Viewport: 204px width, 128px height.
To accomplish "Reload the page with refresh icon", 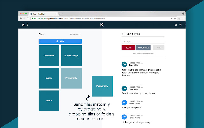I will pyautogui.click(x=28, y=19).
